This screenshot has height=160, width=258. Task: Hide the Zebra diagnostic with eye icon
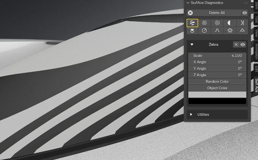pos(242,45)
